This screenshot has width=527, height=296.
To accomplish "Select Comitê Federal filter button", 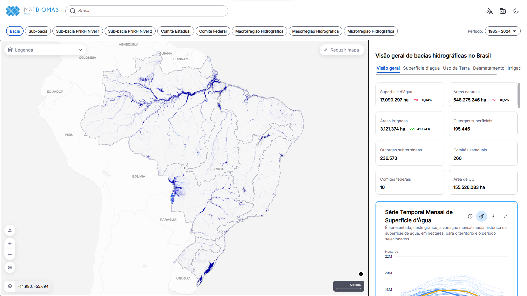I will click(213, 31).
